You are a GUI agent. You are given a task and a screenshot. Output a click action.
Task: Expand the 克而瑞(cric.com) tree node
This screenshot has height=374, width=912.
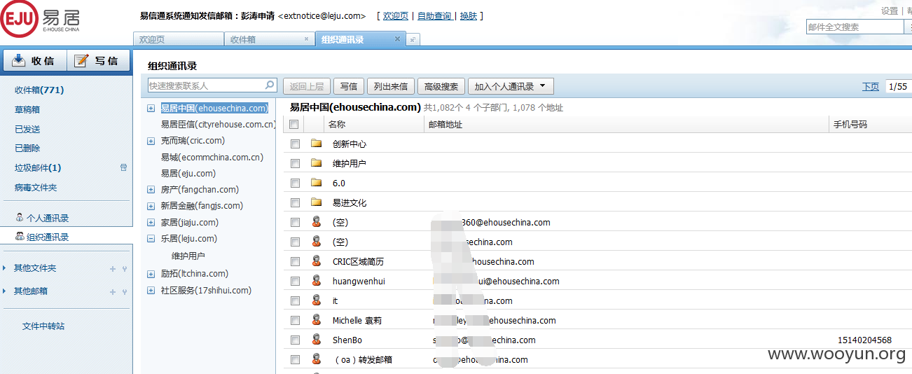pyautogui.click(x=151, y=141)
